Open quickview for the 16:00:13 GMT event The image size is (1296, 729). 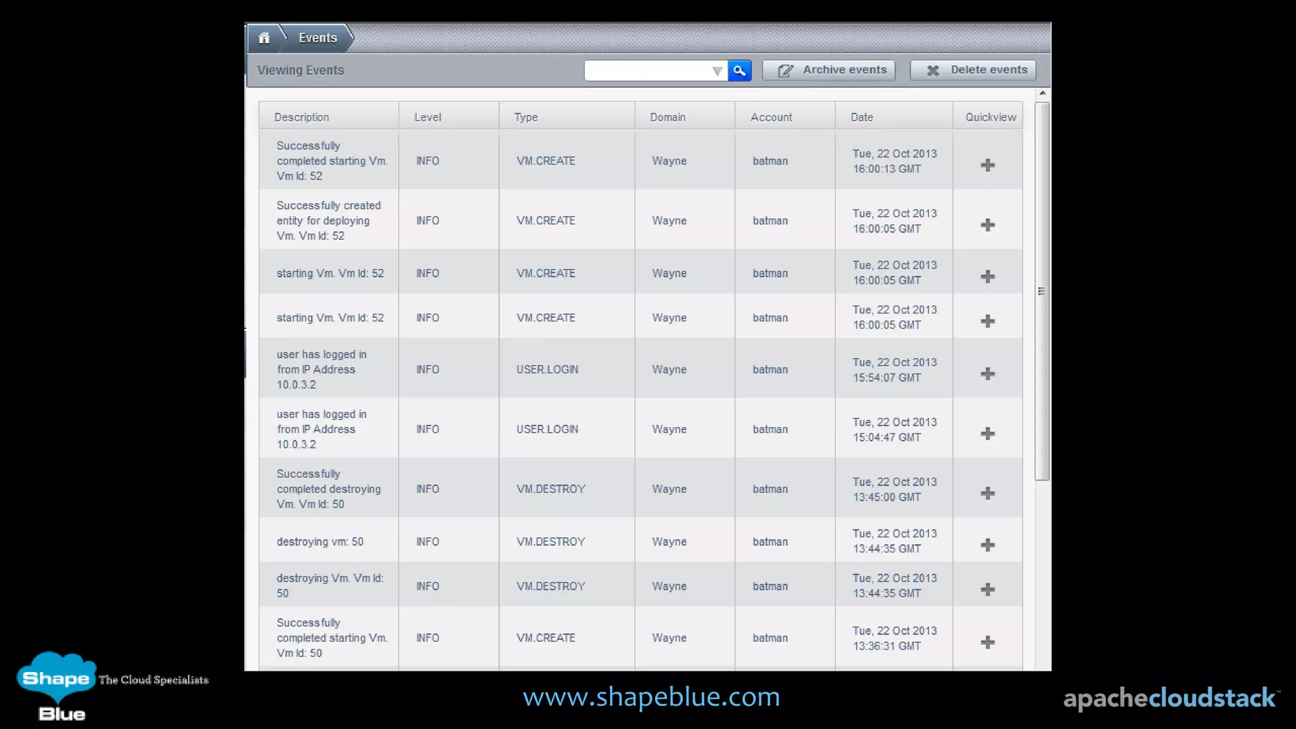pyautogui.click(x=988, y=165)
